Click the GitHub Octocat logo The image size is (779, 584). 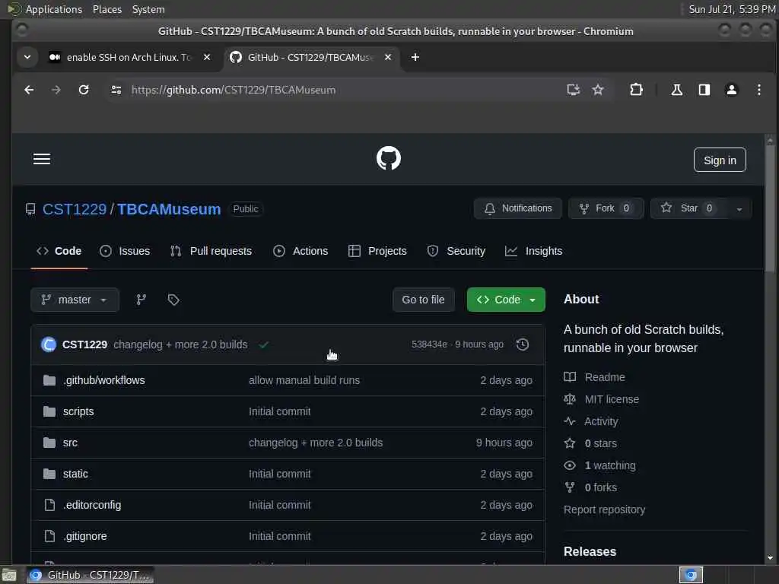click(x=389, y=158)
